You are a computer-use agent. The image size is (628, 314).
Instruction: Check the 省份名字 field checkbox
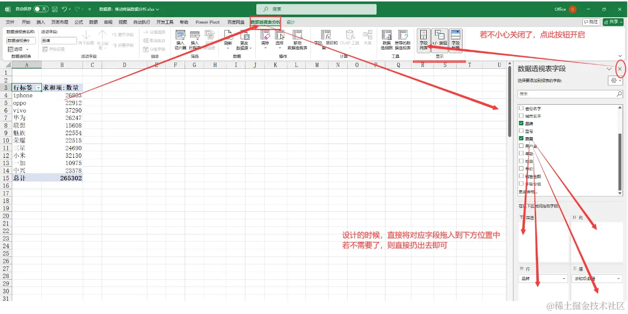pos(521,108)
